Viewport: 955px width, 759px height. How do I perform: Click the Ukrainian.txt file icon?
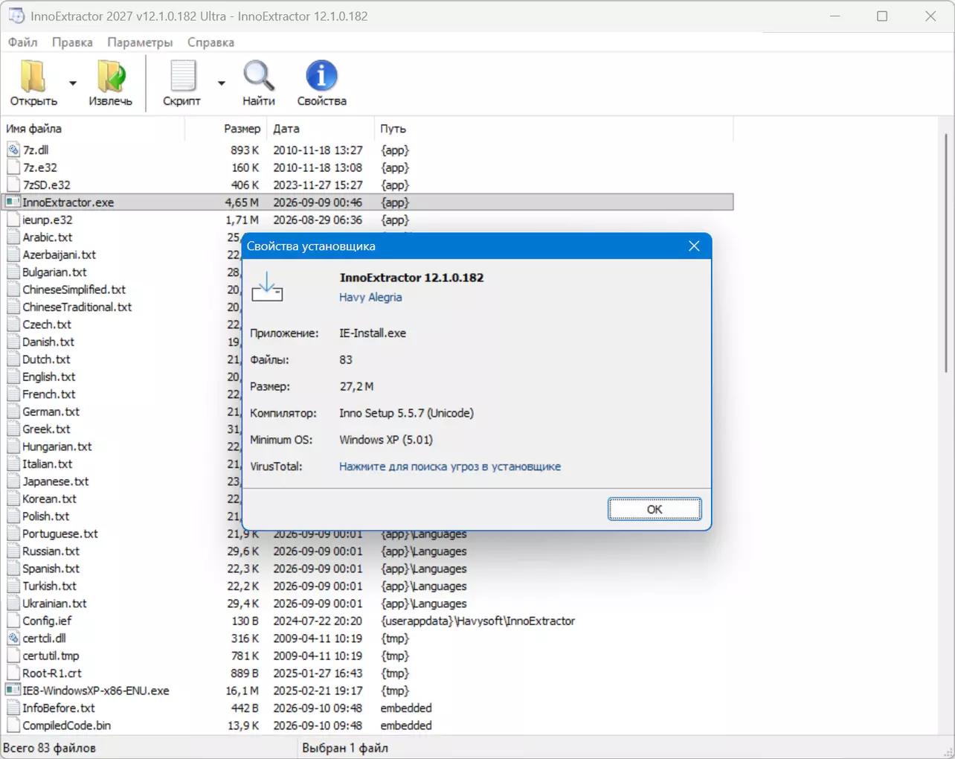[x=13, y=603]
